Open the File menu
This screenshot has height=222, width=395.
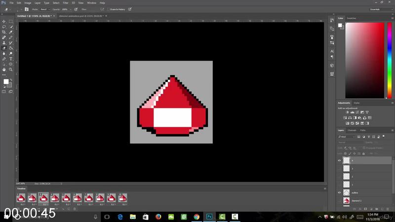[11, 3]
